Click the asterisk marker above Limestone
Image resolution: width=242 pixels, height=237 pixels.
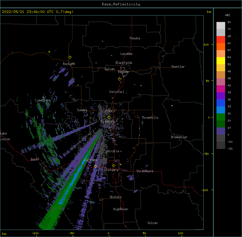[43, 97]
